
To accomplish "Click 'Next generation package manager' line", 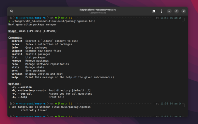I will pyautogui.click(x=32, y=24).
